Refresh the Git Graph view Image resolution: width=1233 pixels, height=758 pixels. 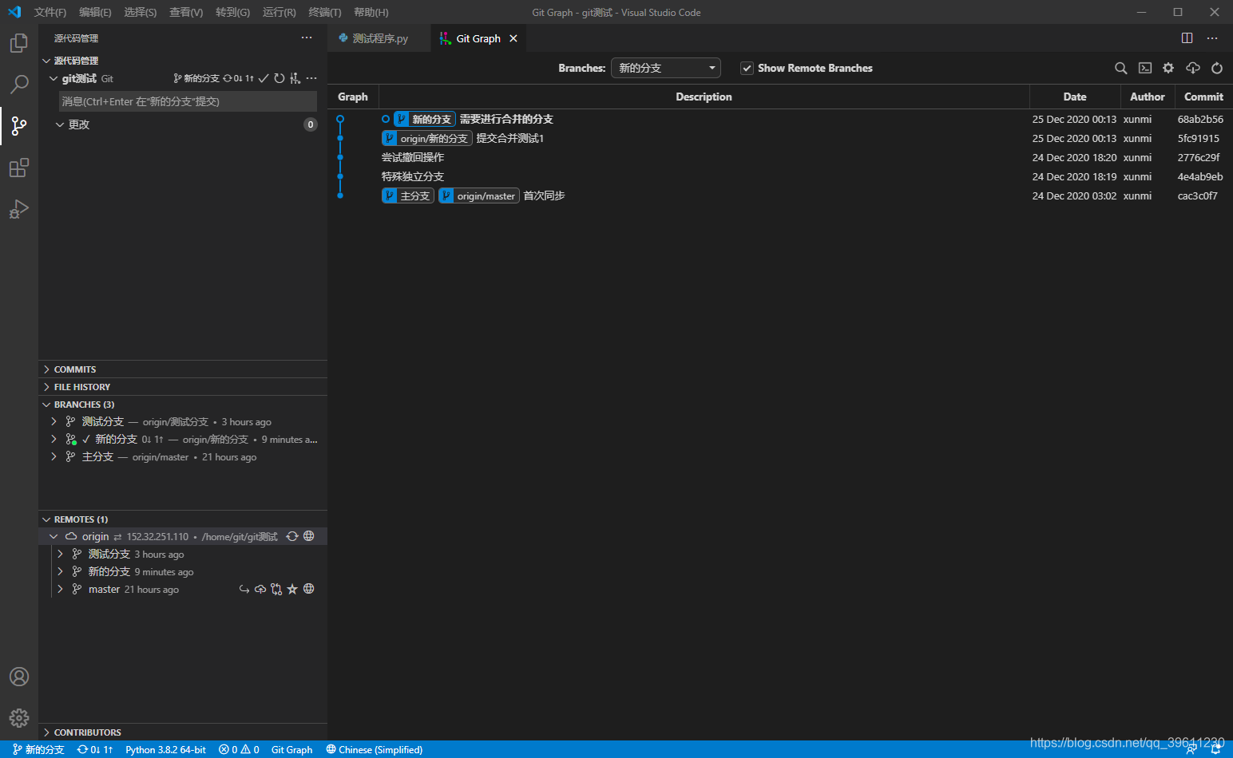click(x=1217, y=68)
